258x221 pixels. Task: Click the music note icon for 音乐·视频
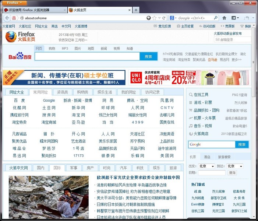tap(191, 126)
